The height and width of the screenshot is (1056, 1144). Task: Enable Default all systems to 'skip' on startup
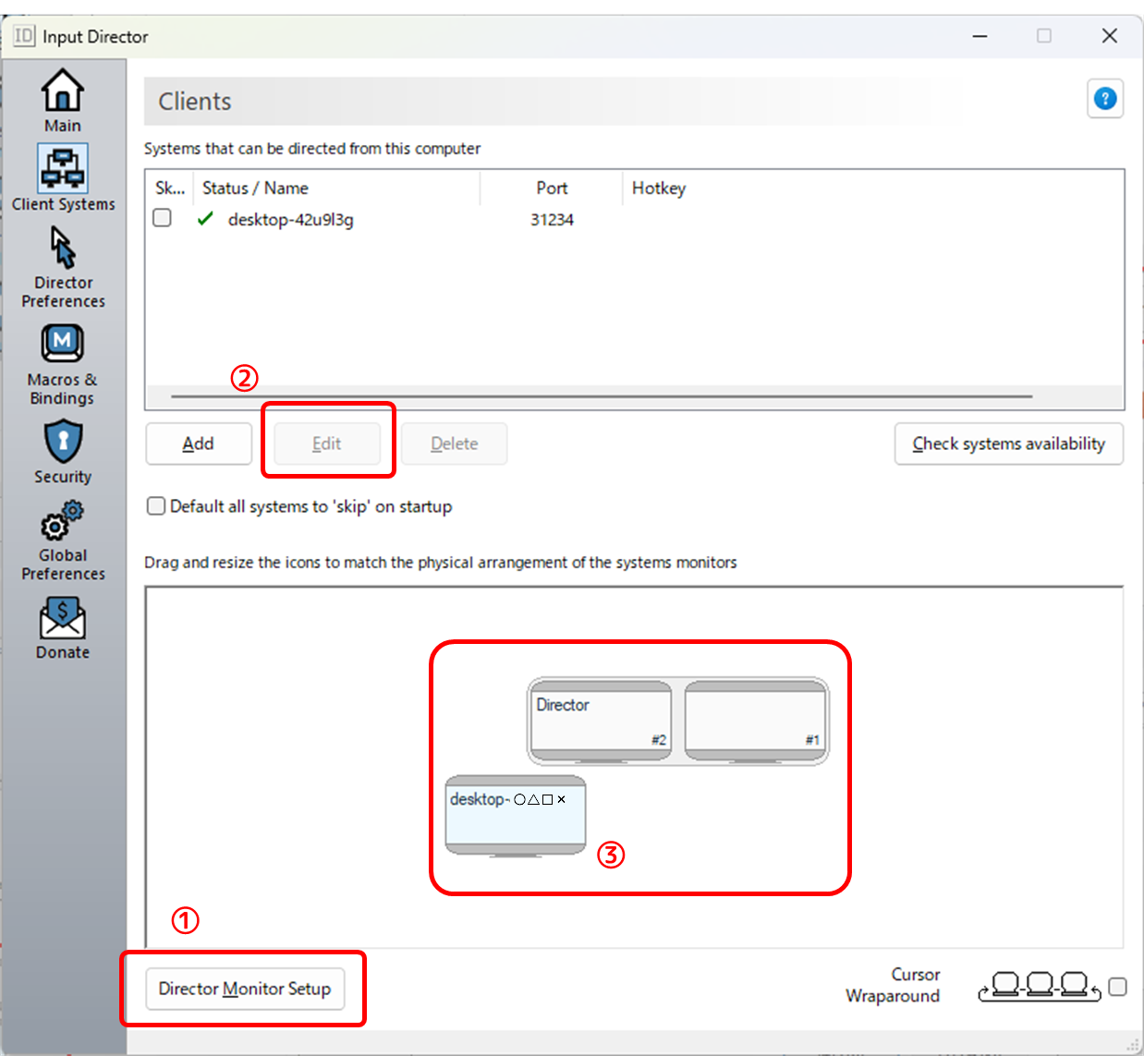click(x=156, y=505)
